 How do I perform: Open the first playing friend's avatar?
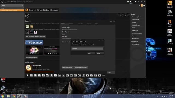(27, 27)
